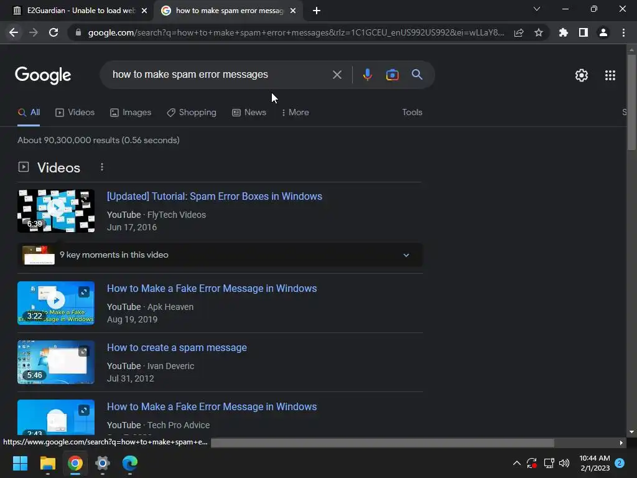Open the 10:44 AM clock and date
Image resolution: width=637 pixels, height=478 pixels.
coord(595,463)
